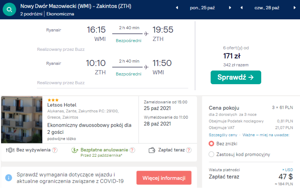Click help icon next to Bezpłatne anulowanie
300x190 pixels.
click(x=132, y=150)
